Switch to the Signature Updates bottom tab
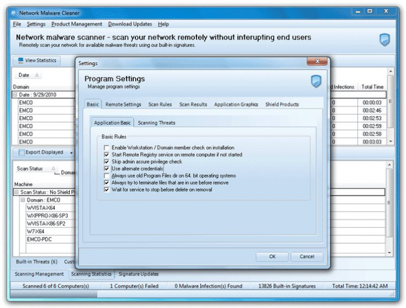 [139, 274]
